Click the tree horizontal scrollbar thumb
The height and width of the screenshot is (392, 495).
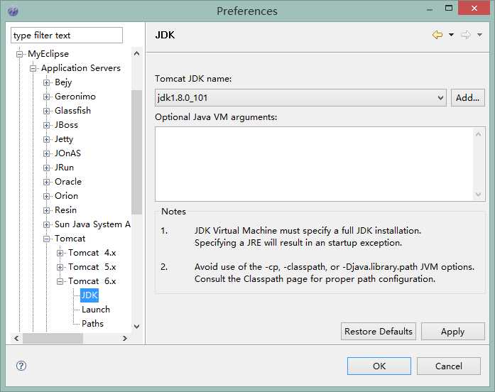tap(53, 338)
